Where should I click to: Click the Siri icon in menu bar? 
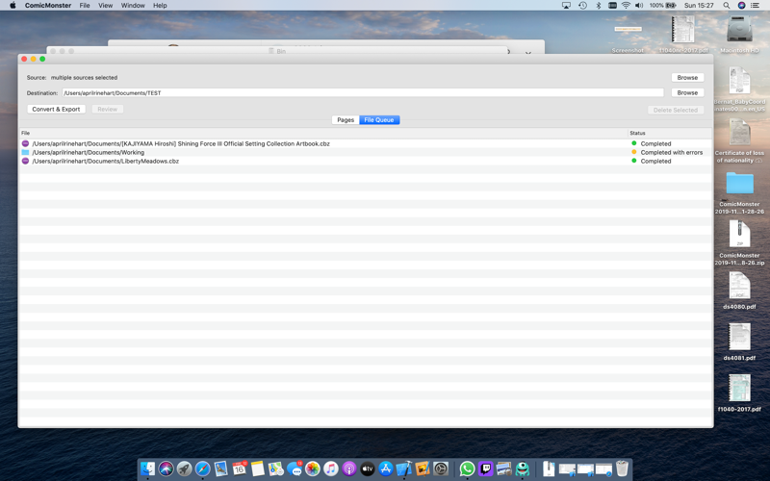coord(741,6)
